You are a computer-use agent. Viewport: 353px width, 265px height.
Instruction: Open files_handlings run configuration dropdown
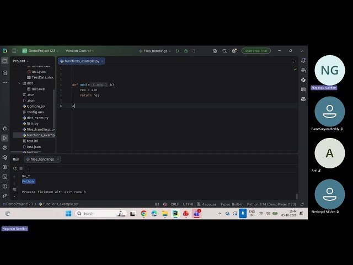pos(155,51)
